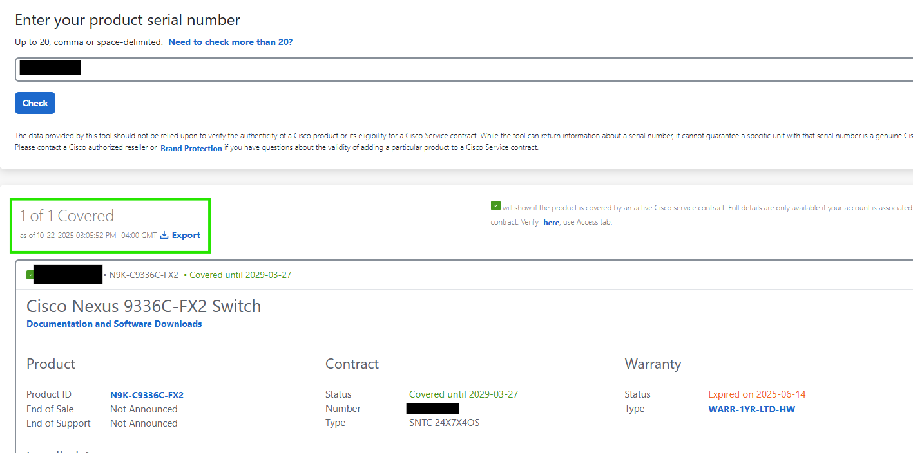The height and width of the screenshot is (453, 913).
Task: Click the 'here' link to verify access
Action: point(551,223)
